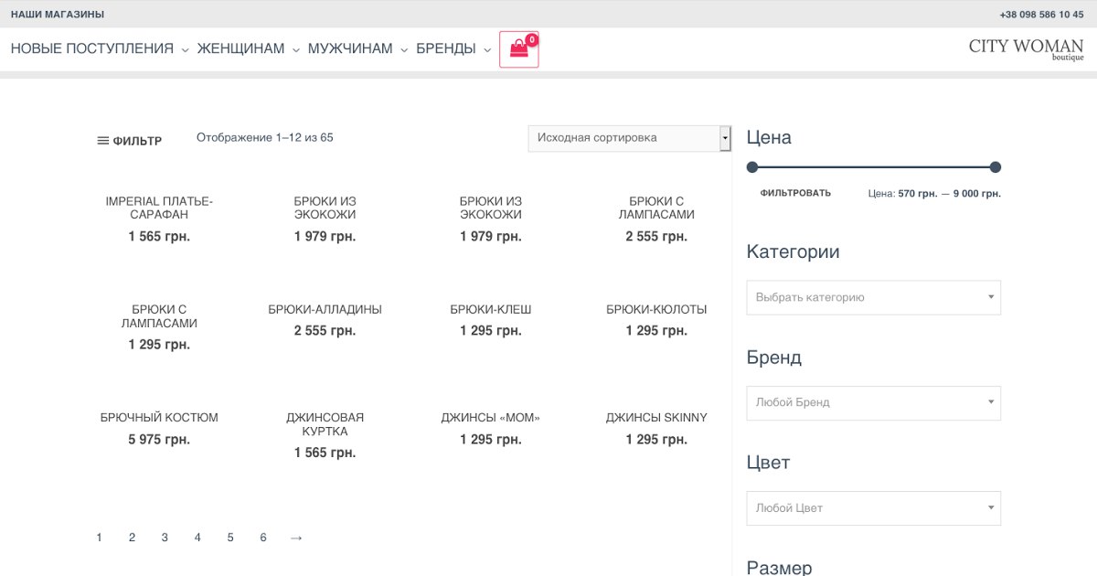Open Imperial платье-сарафан product

click(x=159, y=208)
